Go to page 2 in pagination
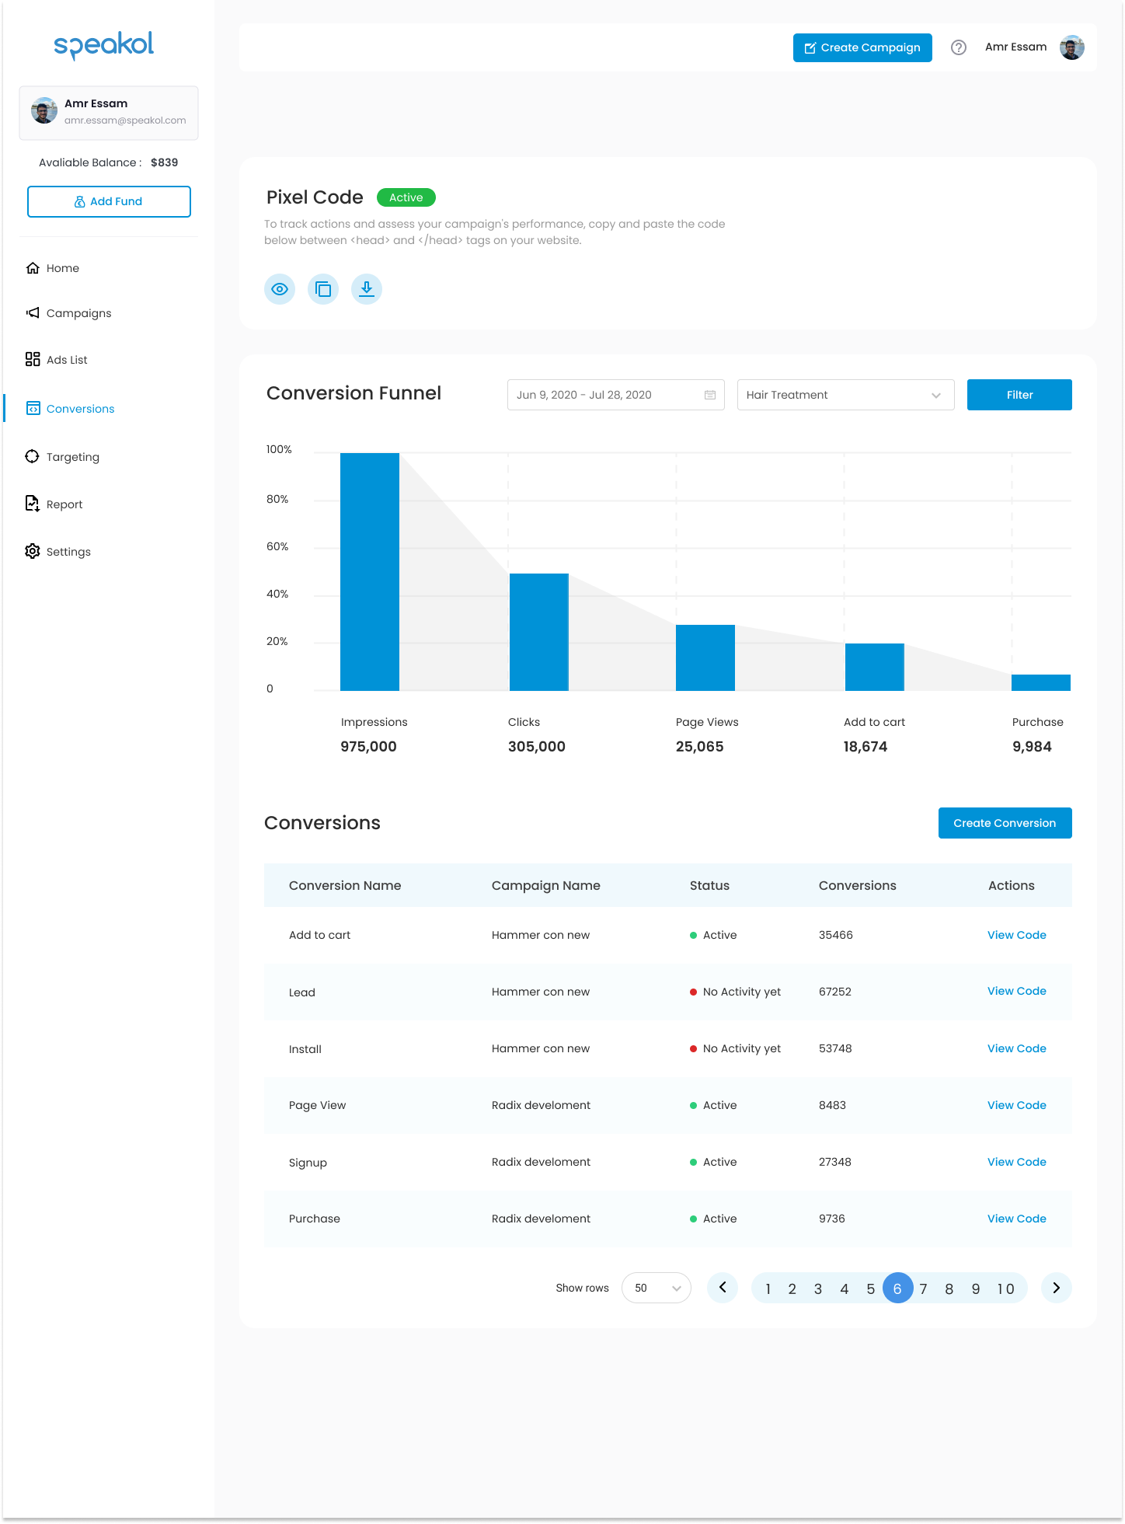Screen dimensions: 1125x1524 click(x=792, y=1289)
